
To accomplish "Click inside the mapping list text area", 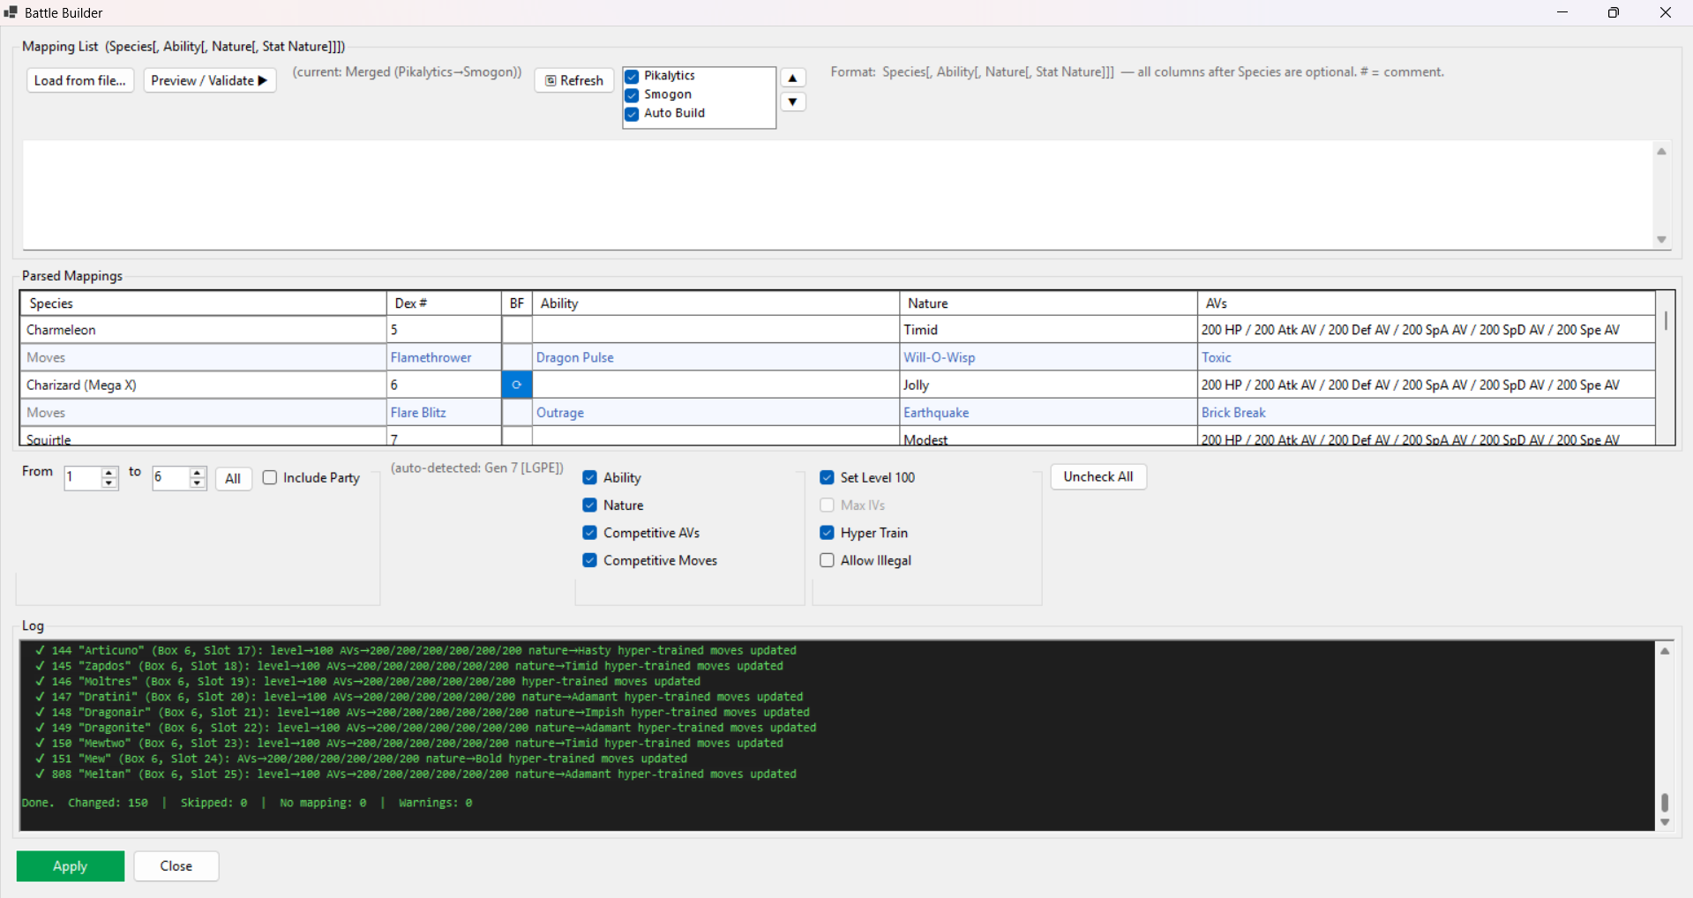I will pyautogui.click(x=836, y=194).
